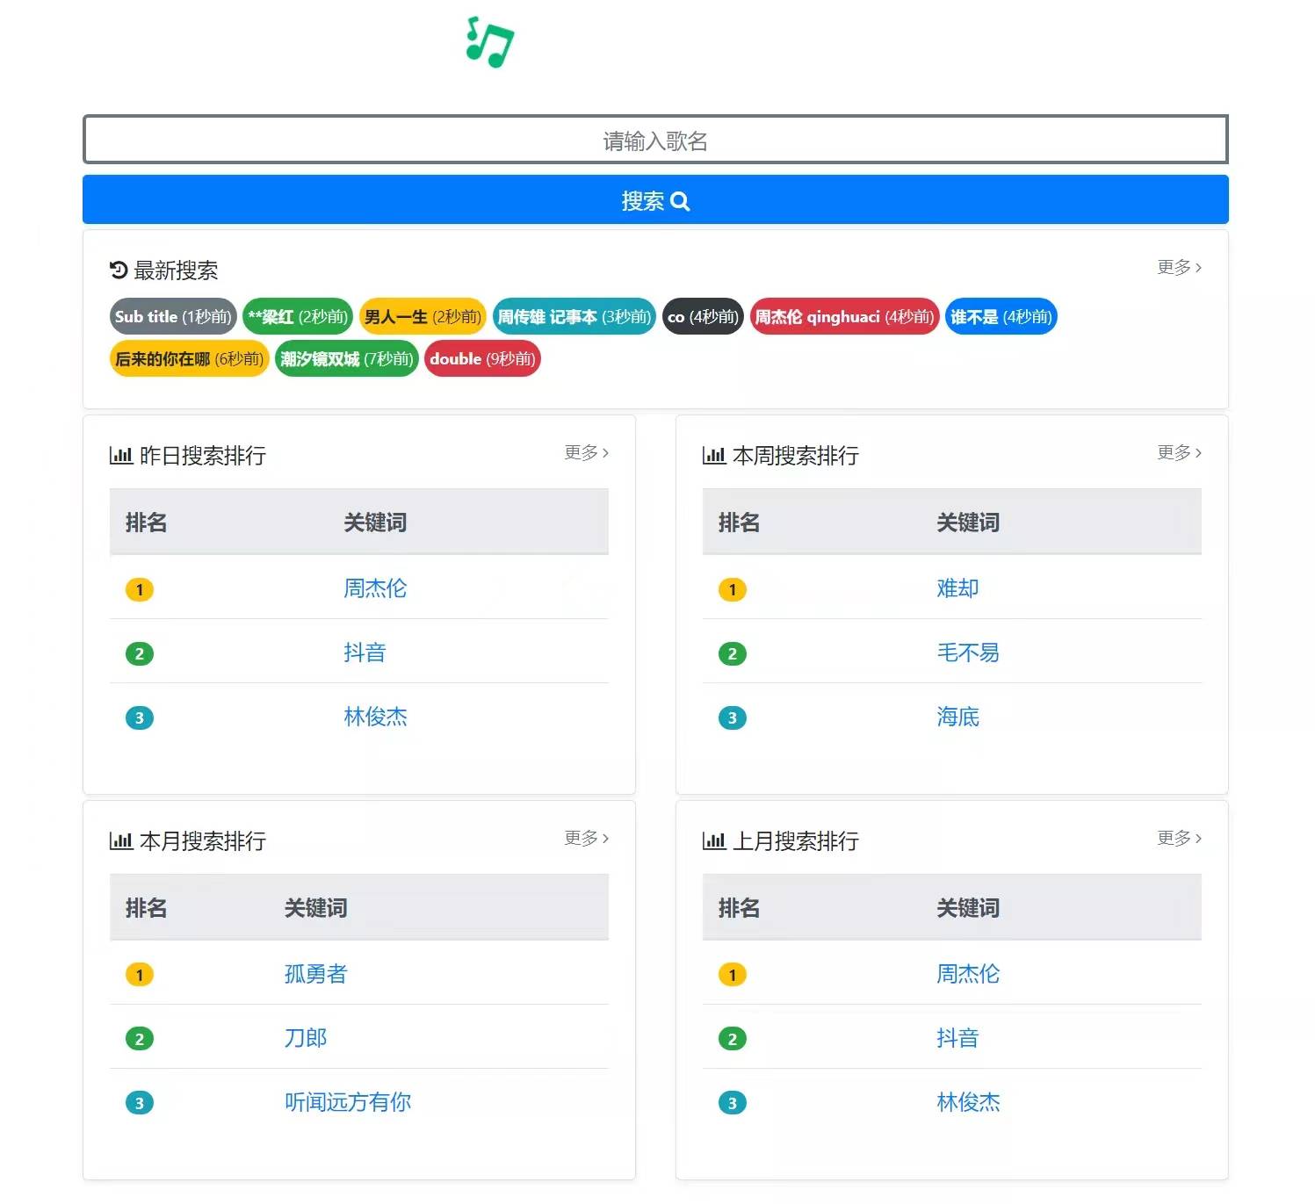Click the chart icon beside 昨日搜索排行
1315x1204 pixels.
(121, 455)
